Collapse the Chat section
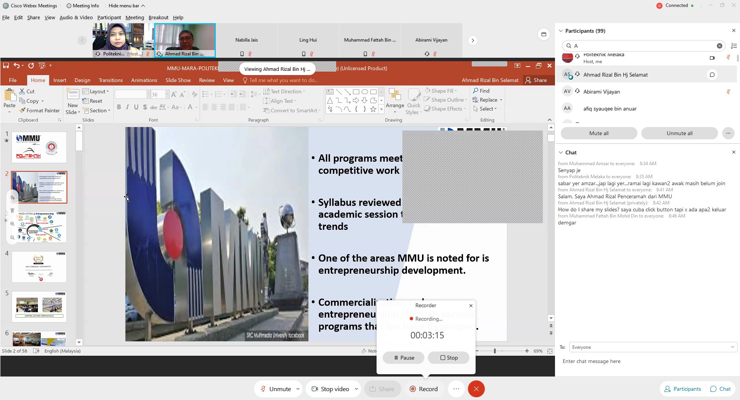 click(561, 152)
